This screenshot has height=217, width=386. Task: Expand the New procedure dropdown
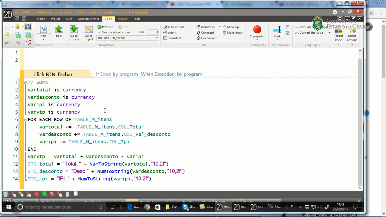[43, 40]
